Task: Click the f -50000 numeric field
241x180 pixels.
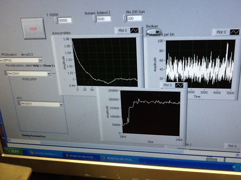Action: click(x=65, y=20)
